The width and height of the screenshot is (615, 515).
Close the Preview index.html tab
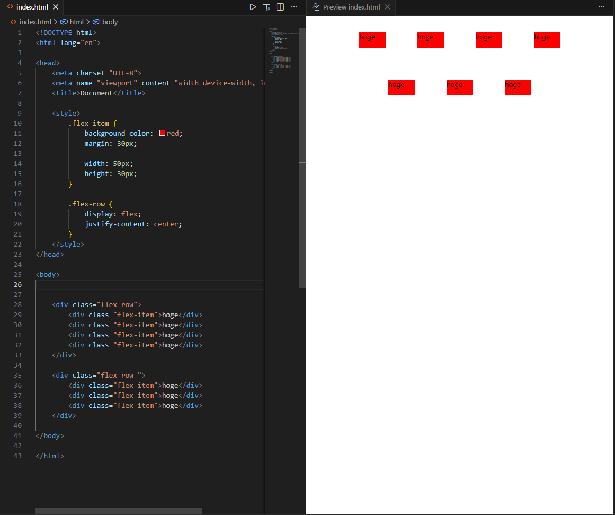[x=387, y=7]
